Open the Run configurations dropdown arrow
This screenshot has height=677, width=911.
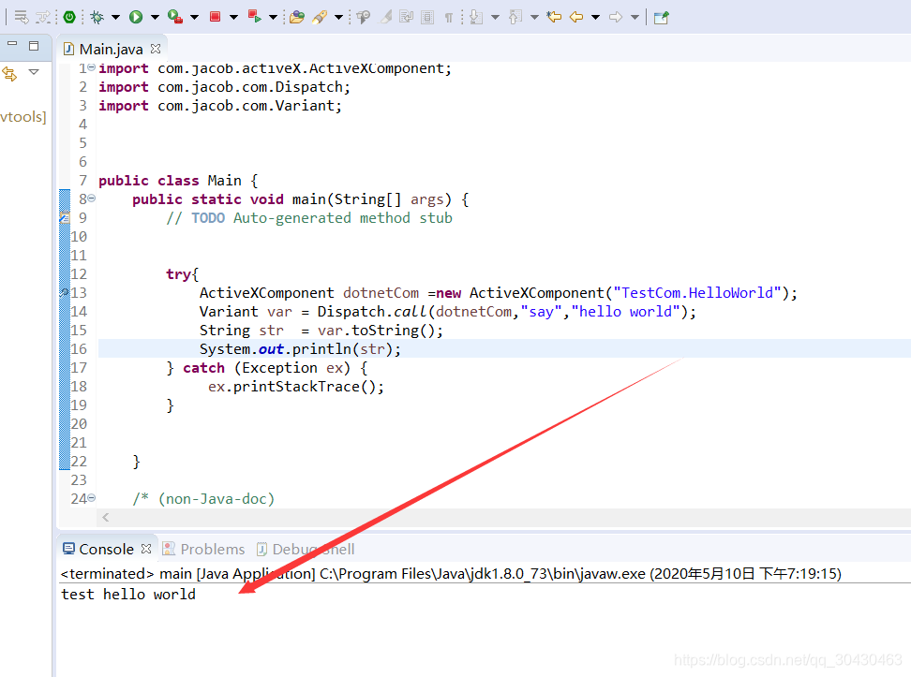[x=154, y=16]
